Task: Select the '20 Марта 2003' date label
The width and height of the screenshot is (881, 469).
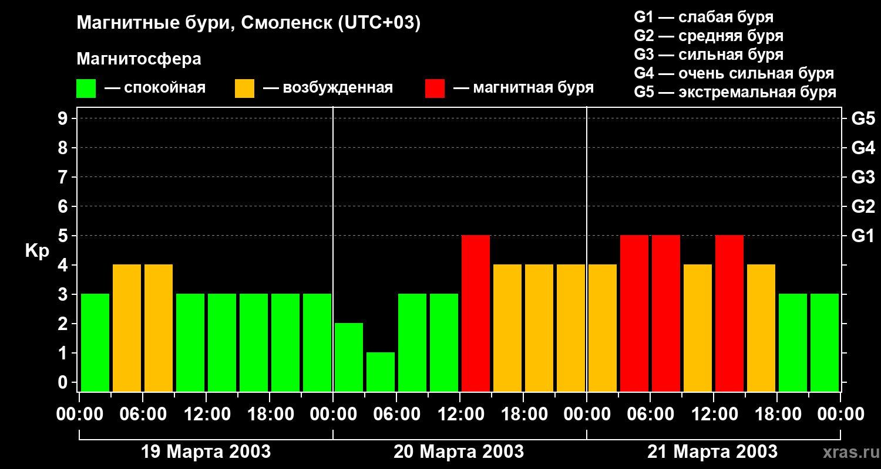Action: [459, 451]
